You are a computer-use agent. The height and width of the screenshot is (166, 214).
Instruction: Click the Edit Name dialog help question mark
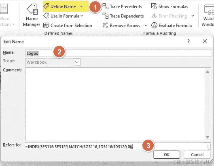(189, 41)
